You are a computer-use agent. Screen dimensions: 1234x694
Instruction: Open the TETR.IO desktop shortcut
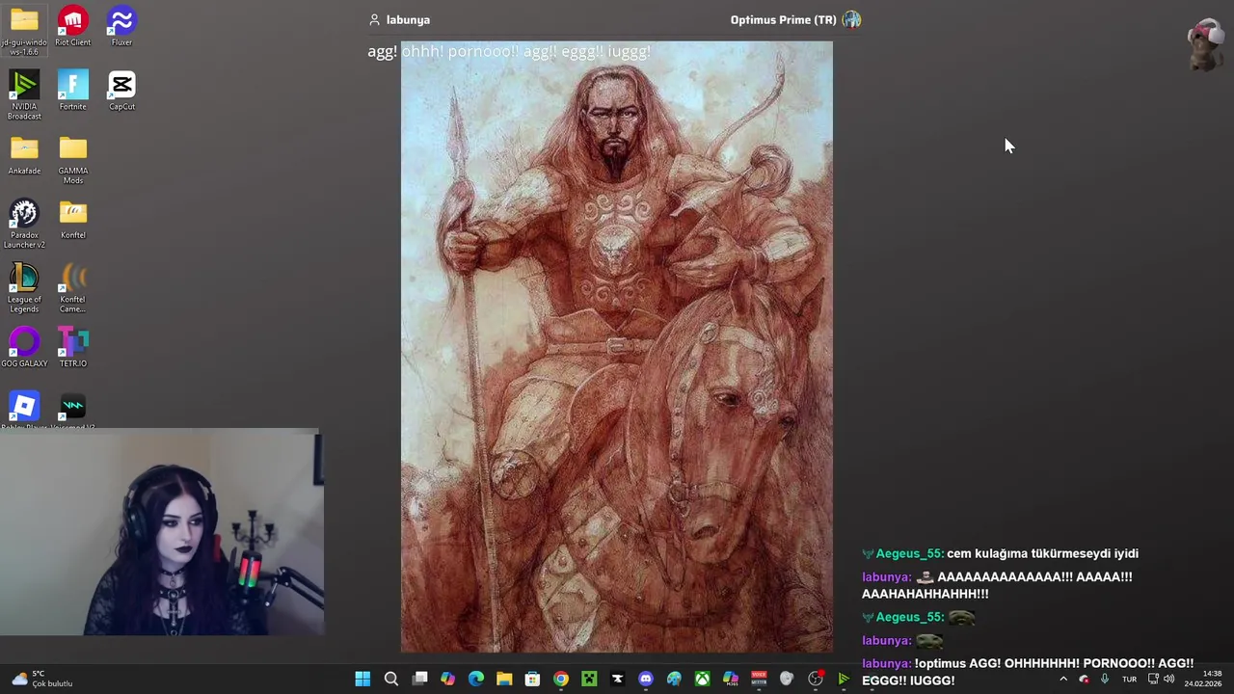tap(72, 347)
